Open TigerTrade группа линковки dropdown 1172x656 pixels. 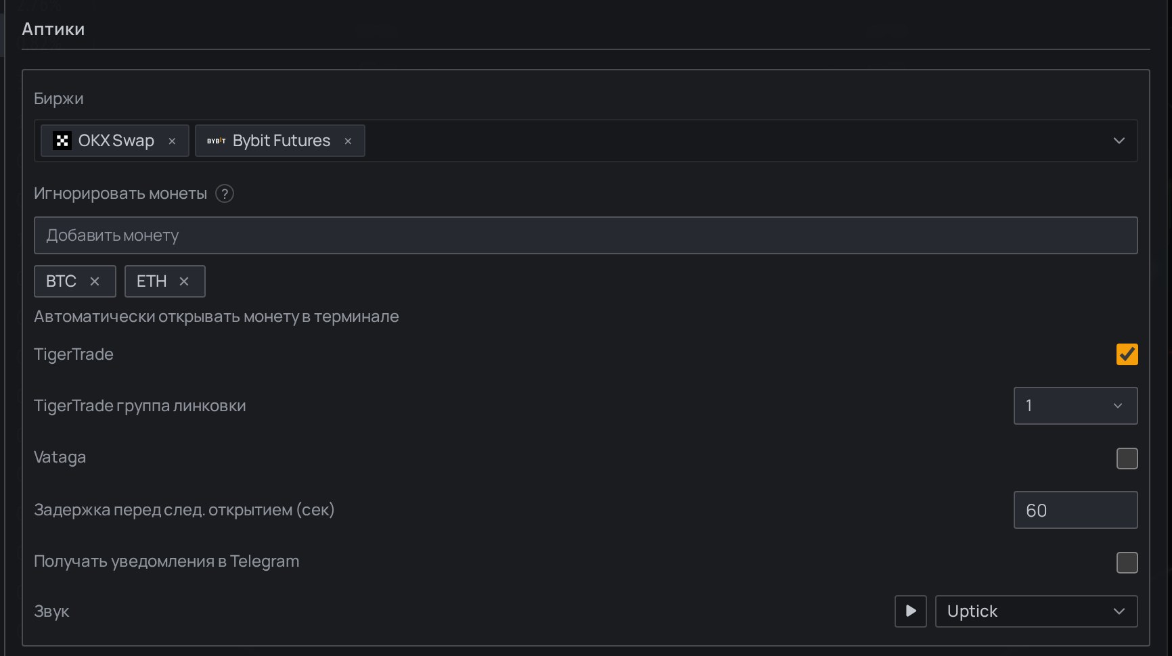(1075, 406)
